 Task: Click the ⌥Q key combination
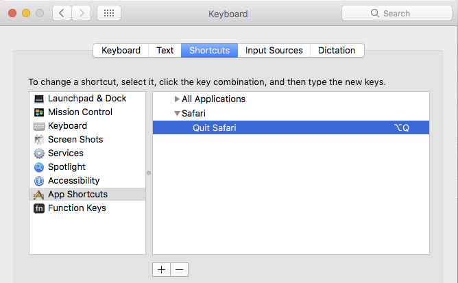click(x=402, y=127)
